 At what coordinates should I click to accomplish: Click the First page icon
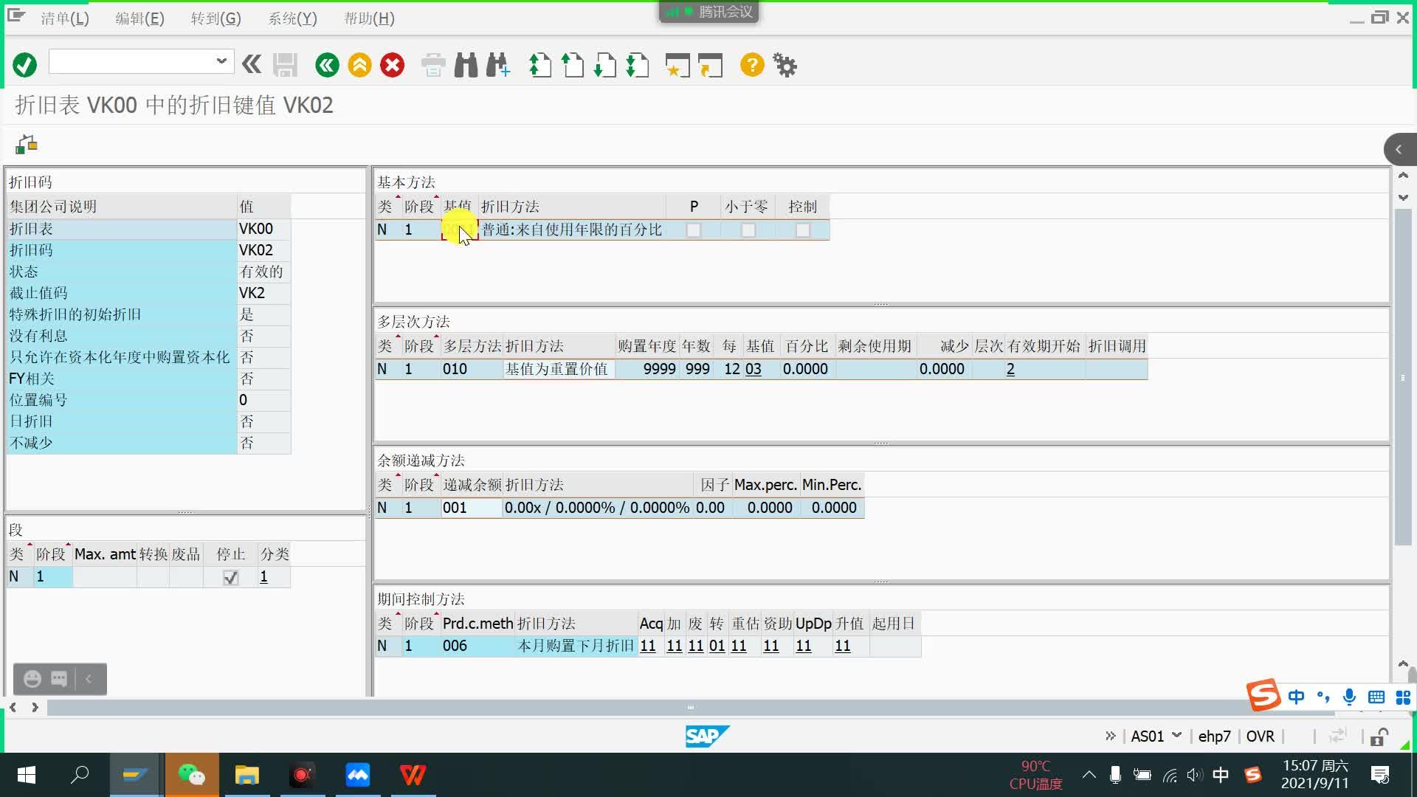click(540, 65)
